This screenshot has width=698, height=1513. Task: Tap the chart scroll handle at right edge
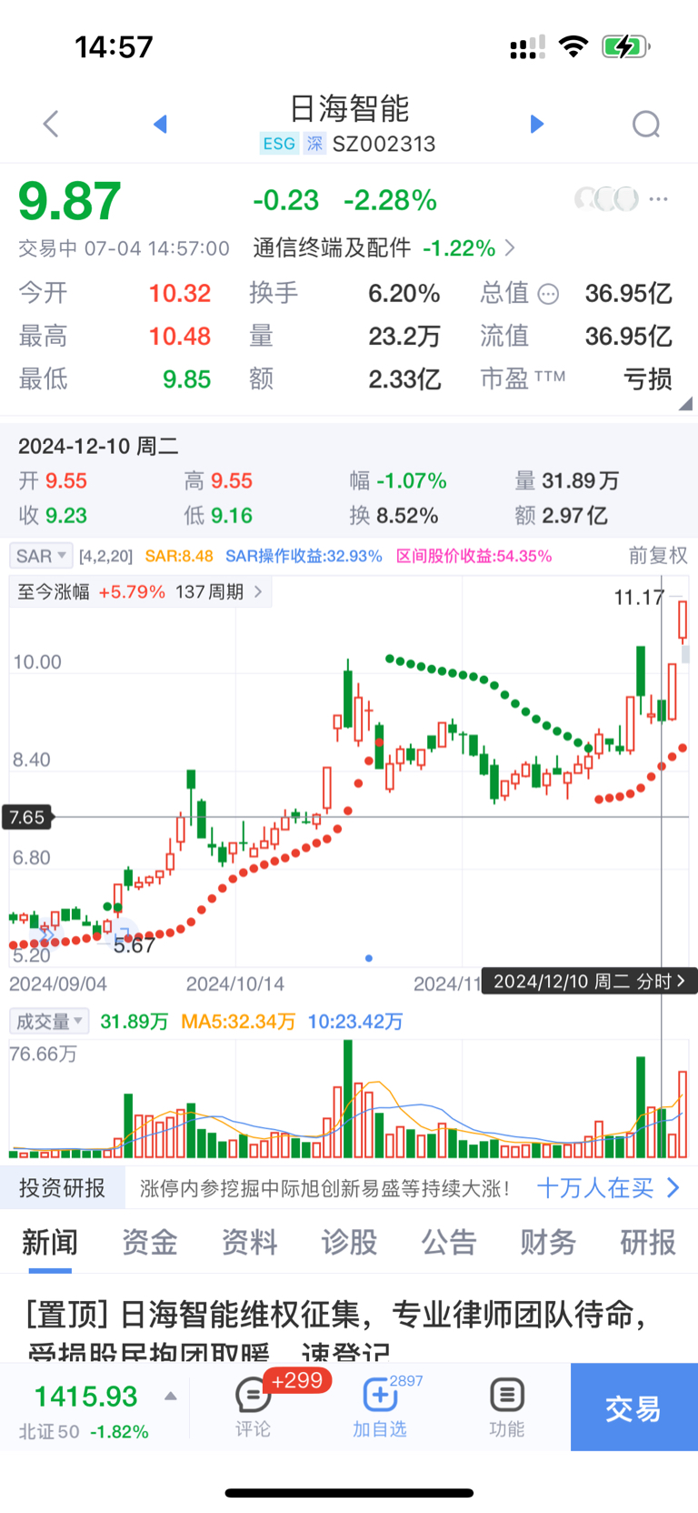[685, 653]
